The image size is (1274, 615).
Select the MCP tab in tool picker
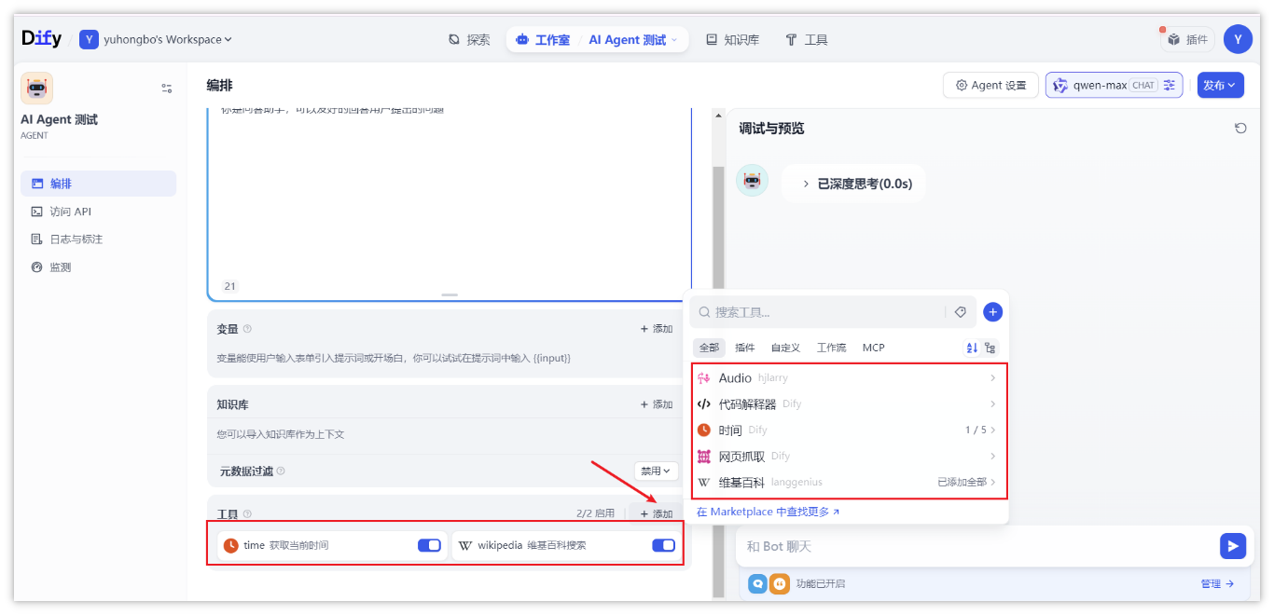pos(873,348)
